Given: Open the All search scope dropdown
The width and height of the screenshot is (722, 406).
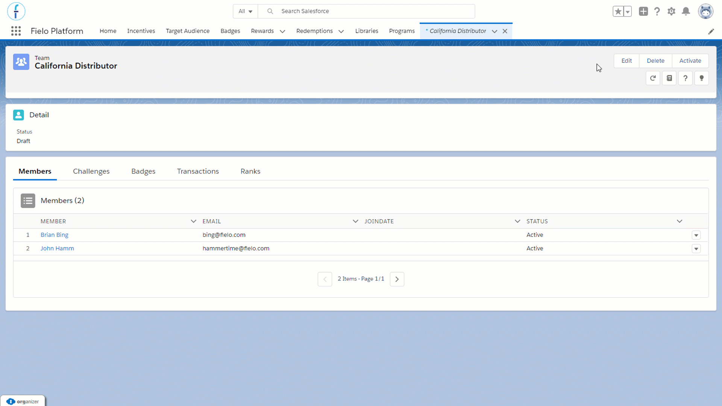Looking at the screenshot, I should pyautogui.click(x=245, y=11).
